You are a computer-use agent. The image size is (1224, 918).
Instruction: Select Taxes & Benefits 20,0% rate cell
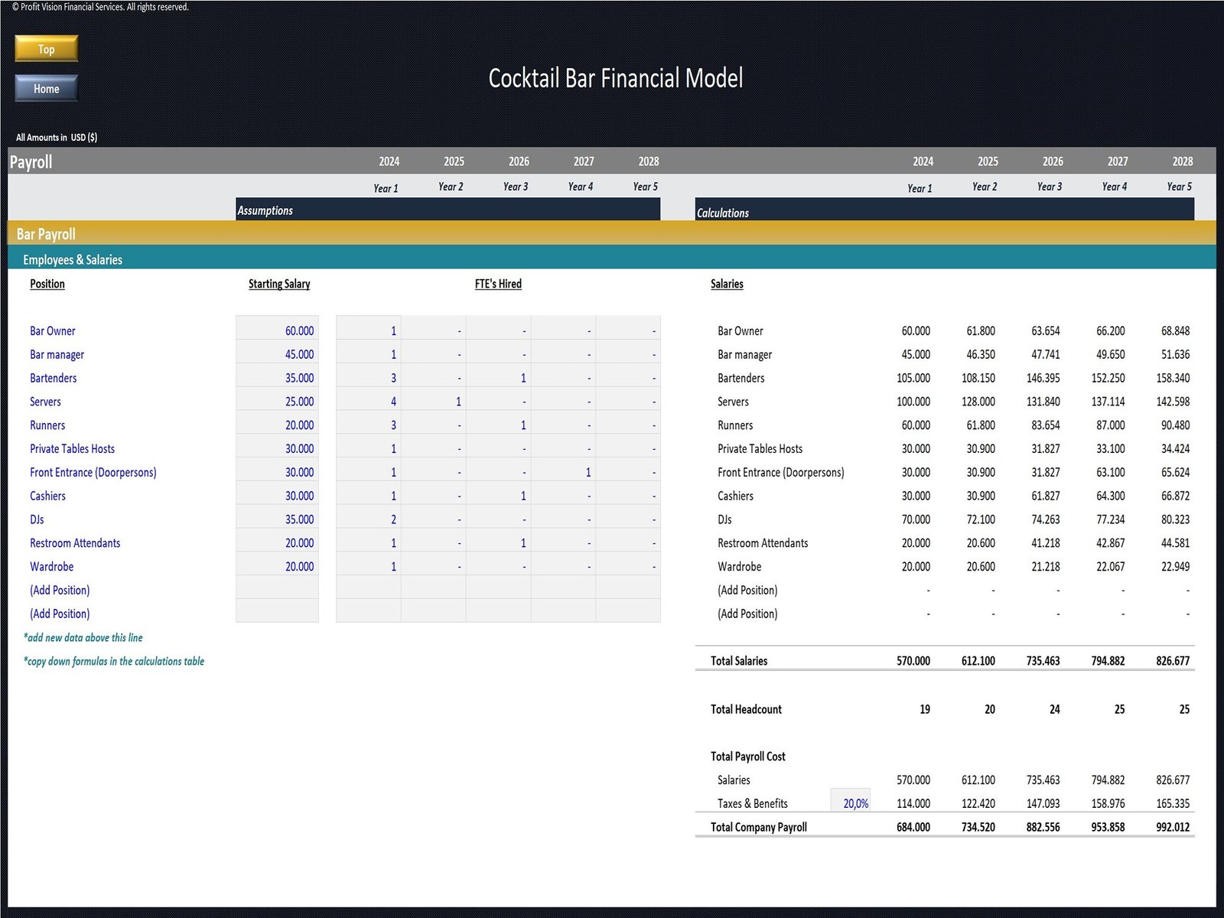[x=851, y=803]
